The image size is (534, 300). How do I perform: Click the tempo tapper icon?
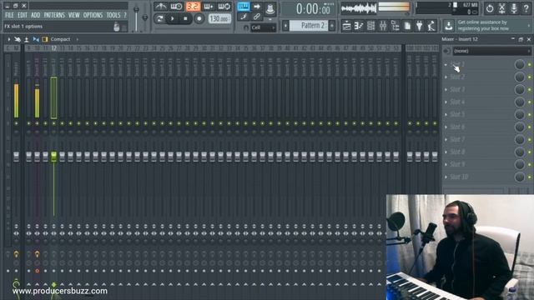[431, 26]
